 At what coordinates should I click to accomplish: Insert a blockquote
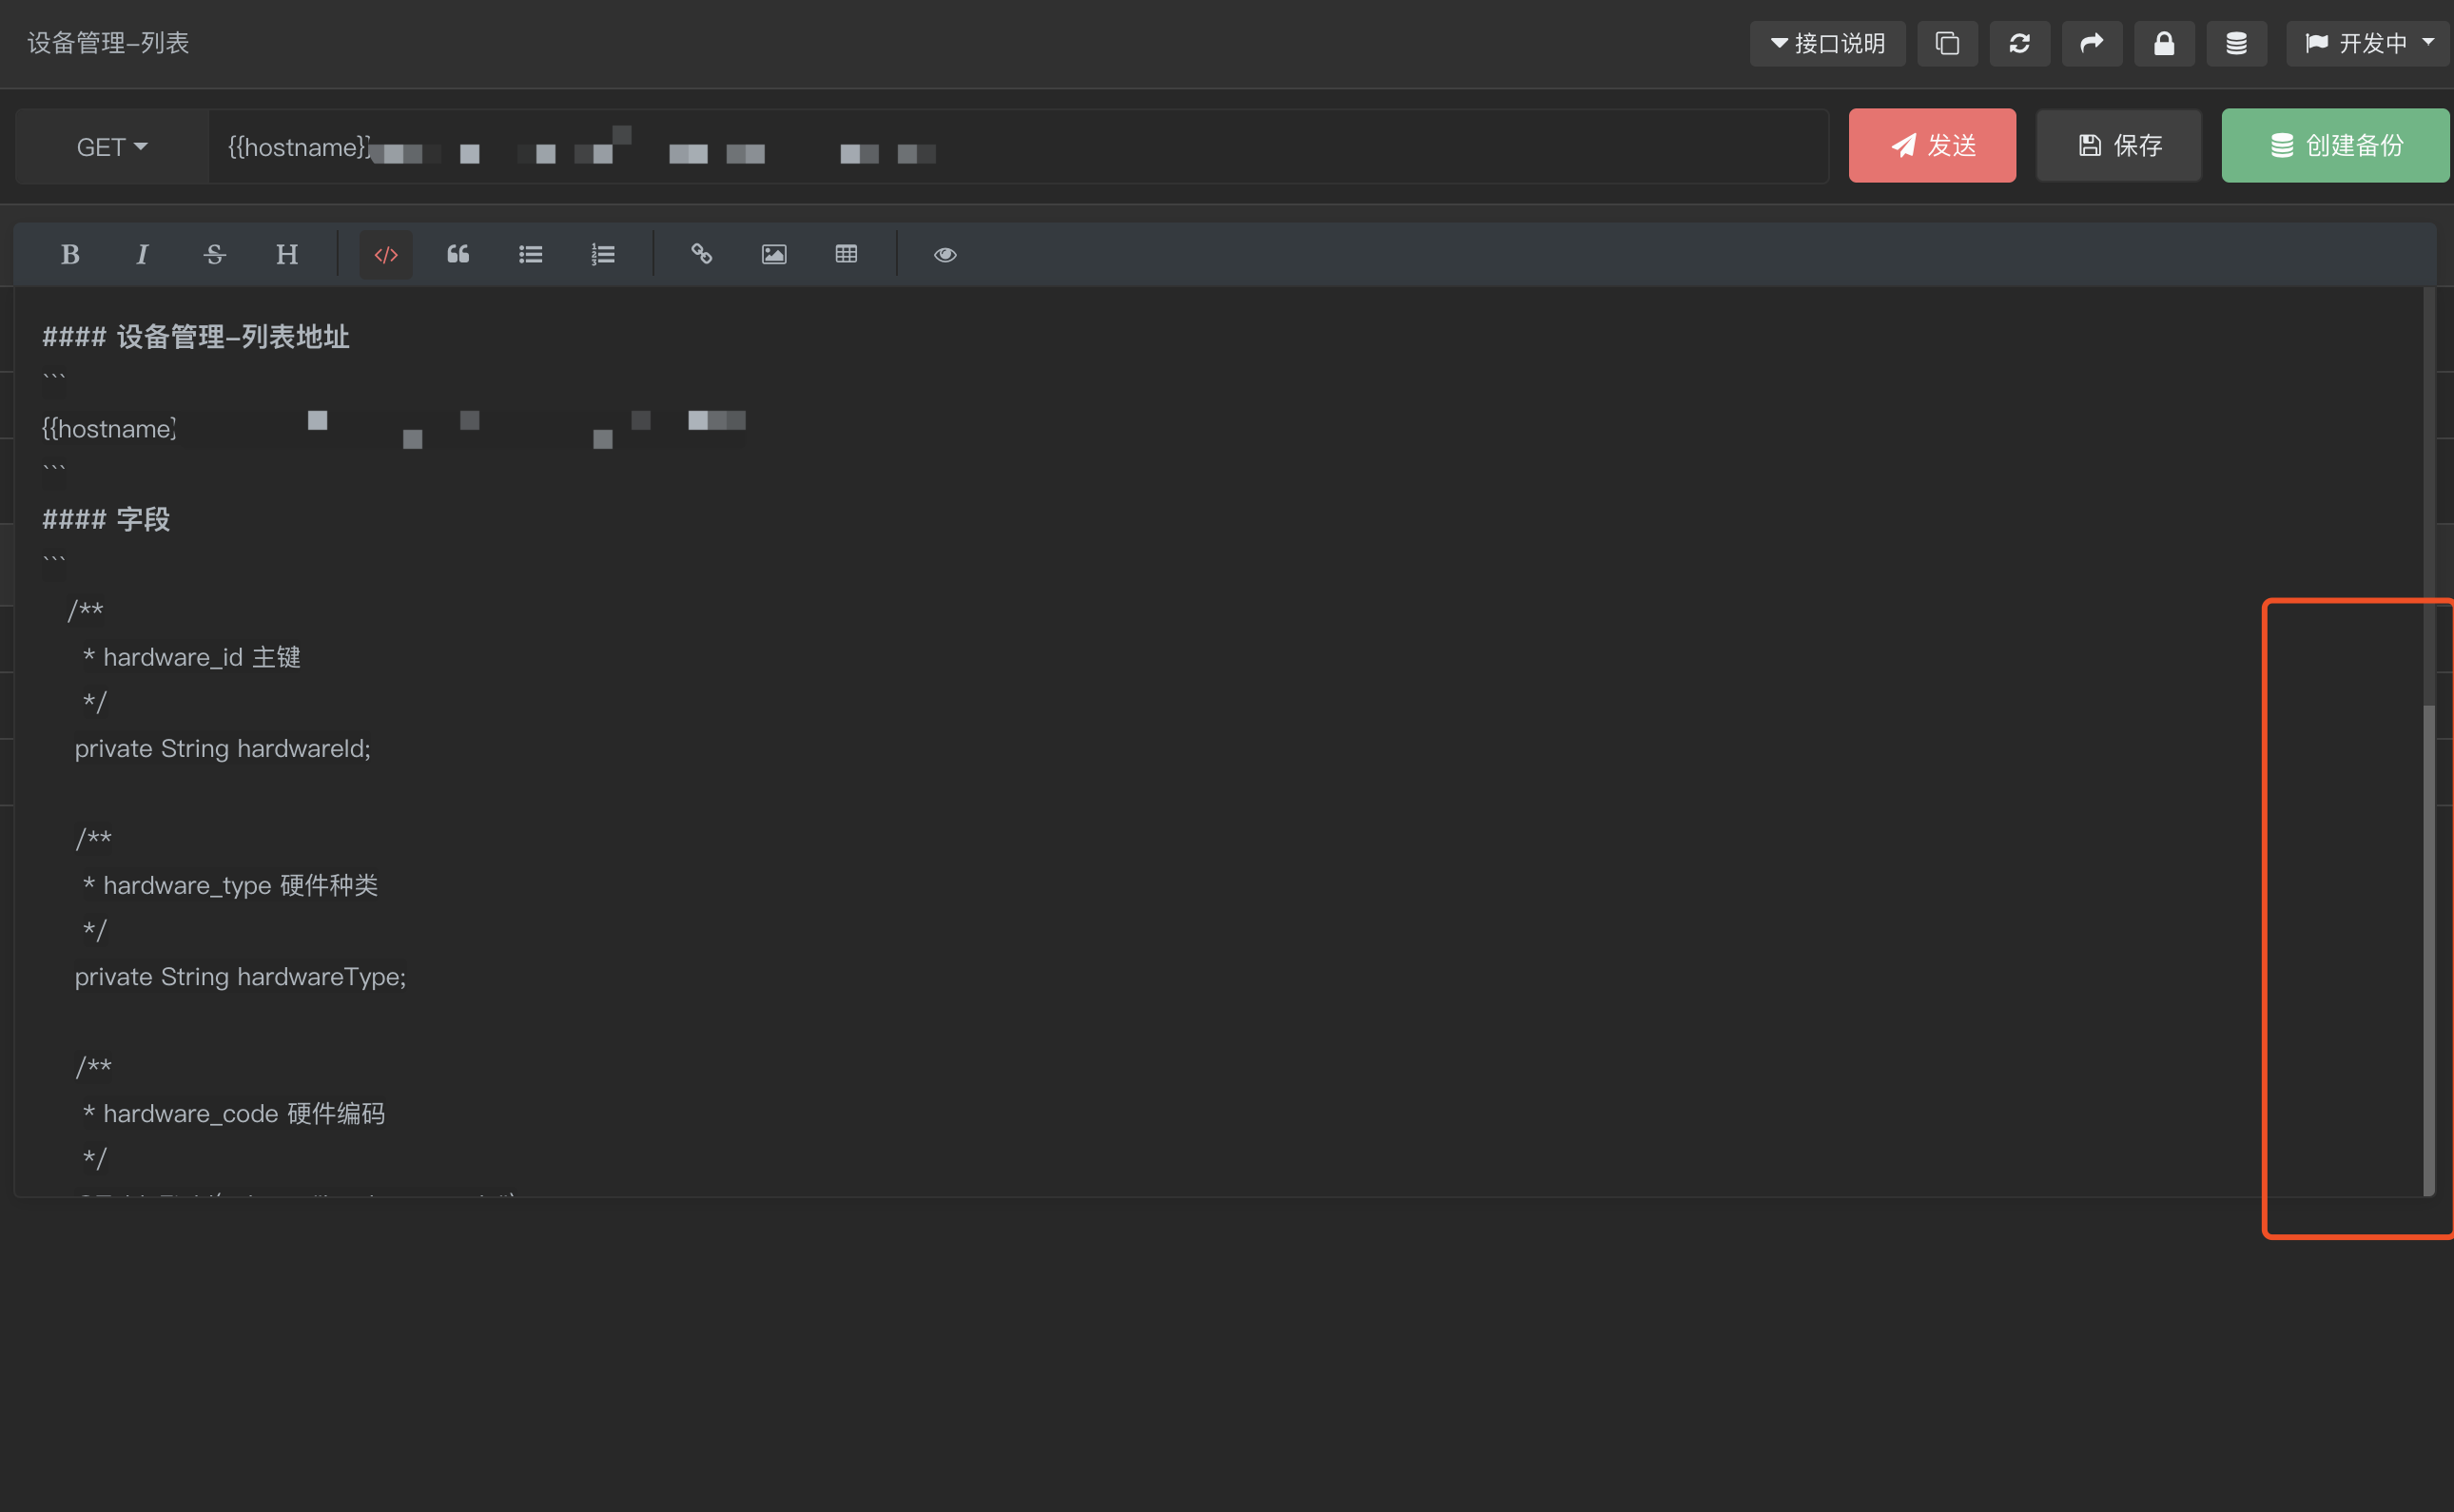pyautogui.click(x=458, y=254)
